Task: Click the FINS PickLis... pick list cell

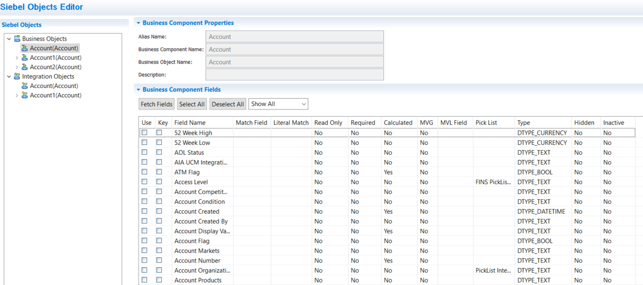Action: [x=494, y=182]
